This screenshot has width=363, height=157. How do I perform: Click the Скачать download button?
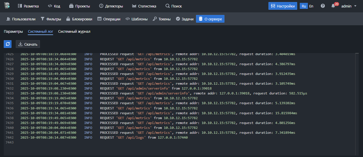(x=28, y=44)
